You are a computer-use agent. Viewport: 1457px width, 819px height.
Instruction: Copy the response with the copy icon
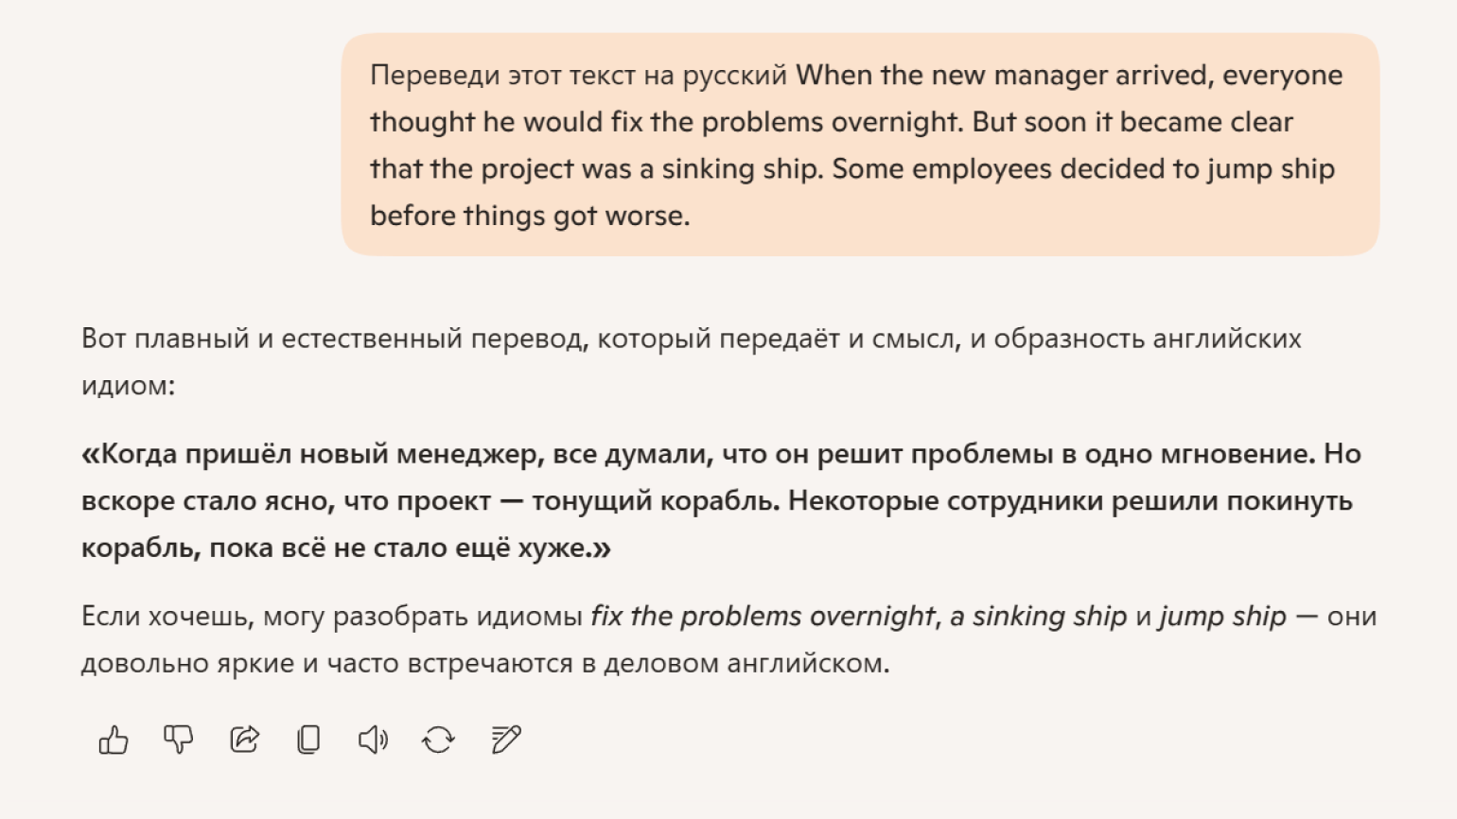coord(308,740)
